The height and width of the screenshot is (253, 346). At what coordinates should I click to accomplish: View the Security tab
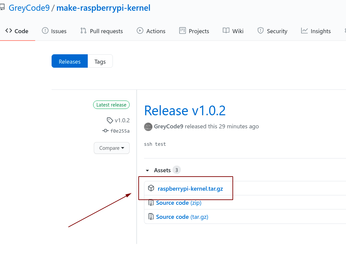pos(272,31)
